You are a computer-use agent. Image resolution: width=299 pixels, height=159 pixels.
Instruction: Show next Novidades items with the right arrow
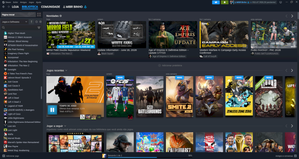[292, 16]
